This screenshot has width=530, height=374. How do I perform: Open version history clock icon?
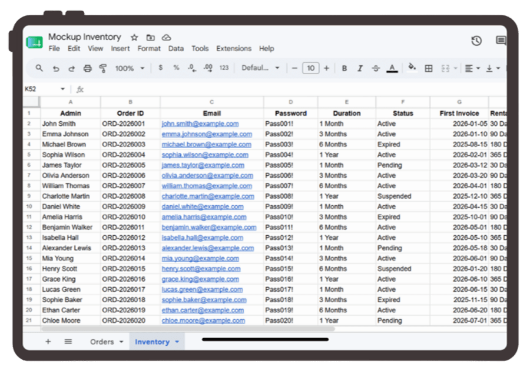point(476,41)
